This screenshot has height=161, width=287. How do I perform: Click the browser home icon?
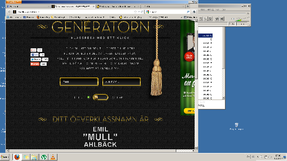pos(194,12)
